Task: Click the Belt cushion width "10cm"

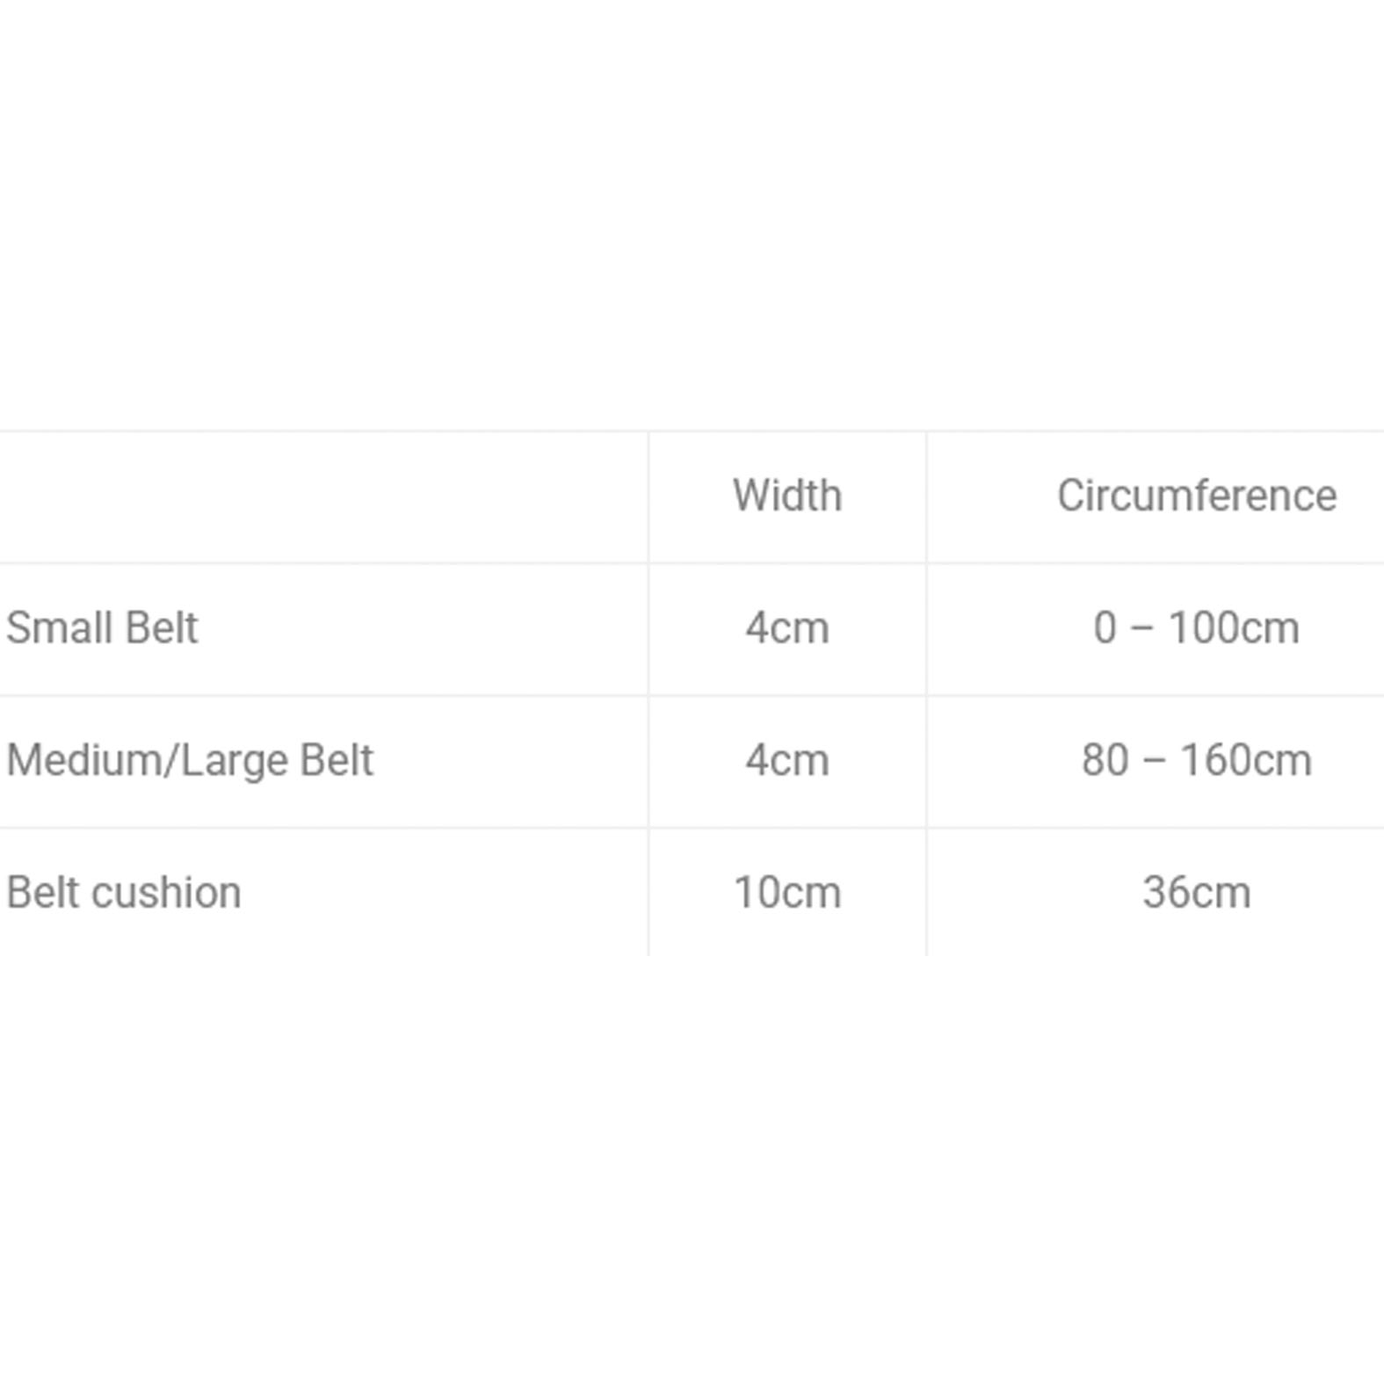Action: [x=786, y=893]
